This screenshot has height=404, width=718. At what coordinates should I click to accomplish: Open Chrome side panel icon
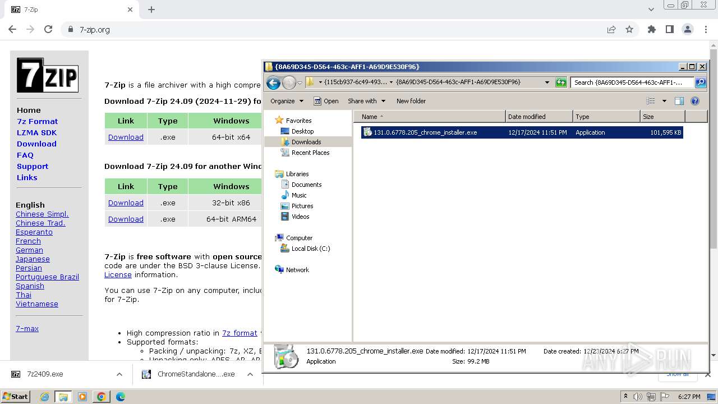(670, 29)
